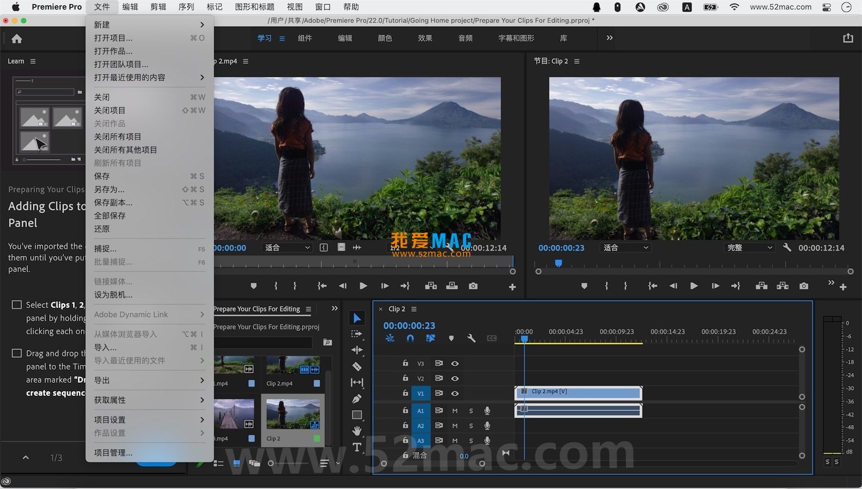The width and height of the screenshot is (862, 489).
Task: Go to previous tutorial step arrow
Action: coord(26,458)
